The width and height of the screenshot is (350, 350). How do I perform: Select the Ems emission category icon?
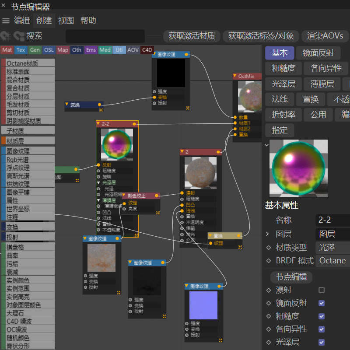pyautogui.click(x=91, y=50)
